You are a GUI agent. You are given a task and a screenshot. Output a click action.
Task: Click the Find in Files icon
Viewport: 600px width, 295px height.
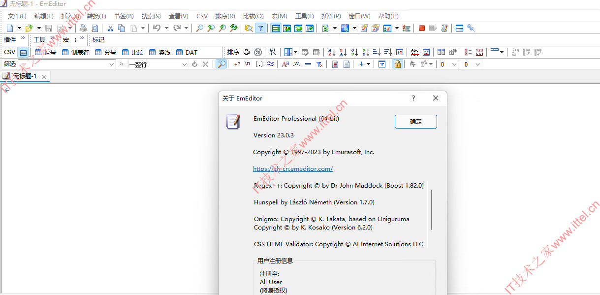click(x=249, y=28)
